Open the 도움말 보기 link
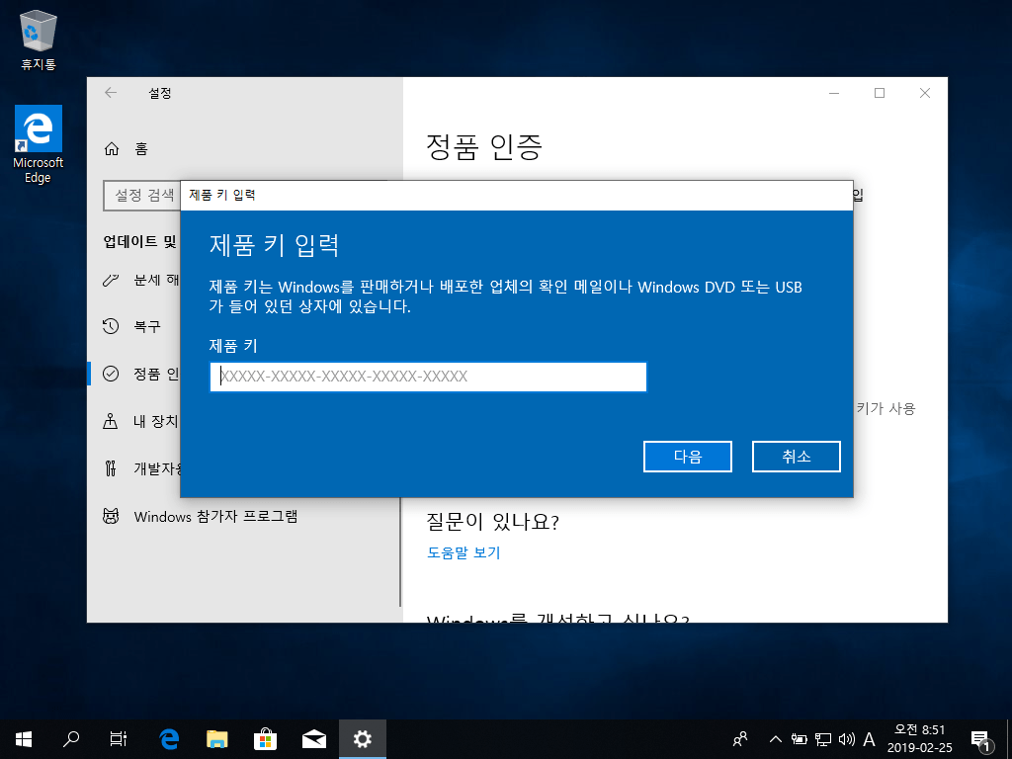This screenshot has width=1012, height=759. pyautogui.click(x=464, y=552)
